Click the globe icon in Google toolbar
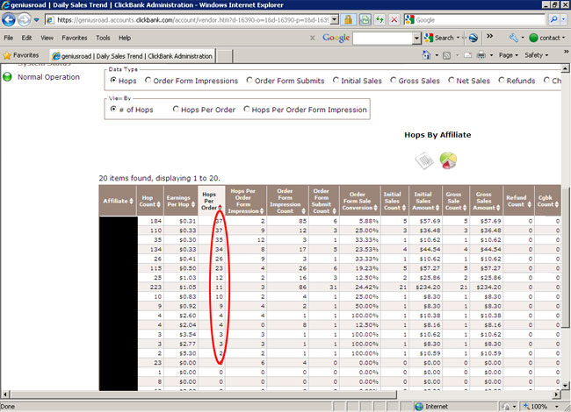This screenshot has width=571, height=412. [473, 38]
